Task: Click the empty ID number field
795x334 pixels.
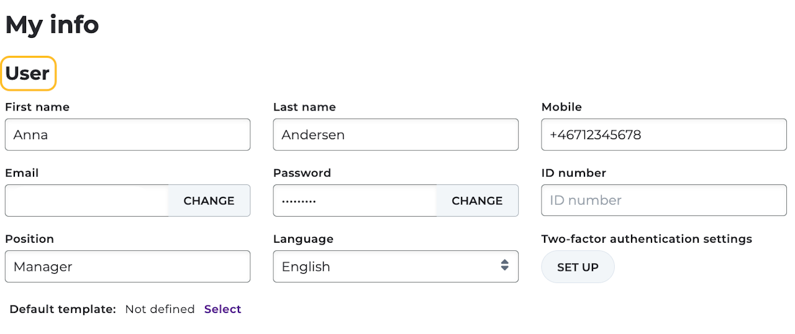Action: click(663, 201)
